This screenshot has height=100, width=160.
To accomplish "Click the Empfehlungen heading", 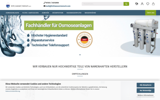I will 80,74.
